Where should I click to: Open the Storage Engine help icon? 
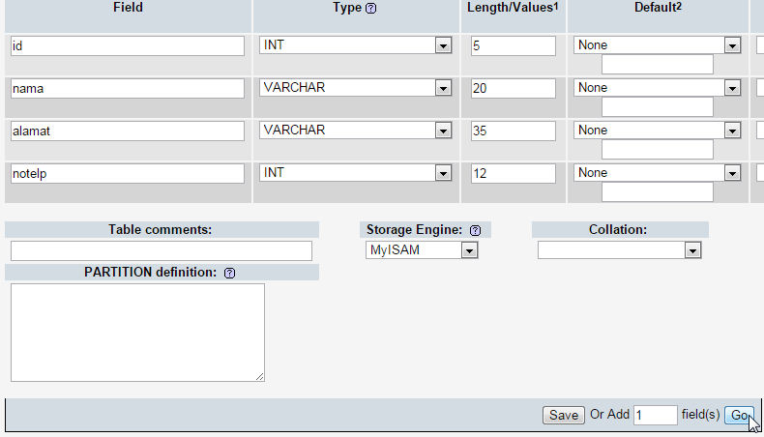475,230
